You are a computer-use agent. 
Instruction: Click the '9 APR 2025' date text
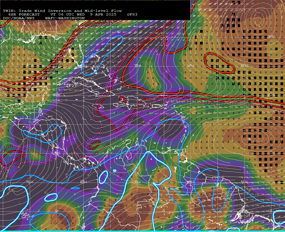click(x=103, y=14)
